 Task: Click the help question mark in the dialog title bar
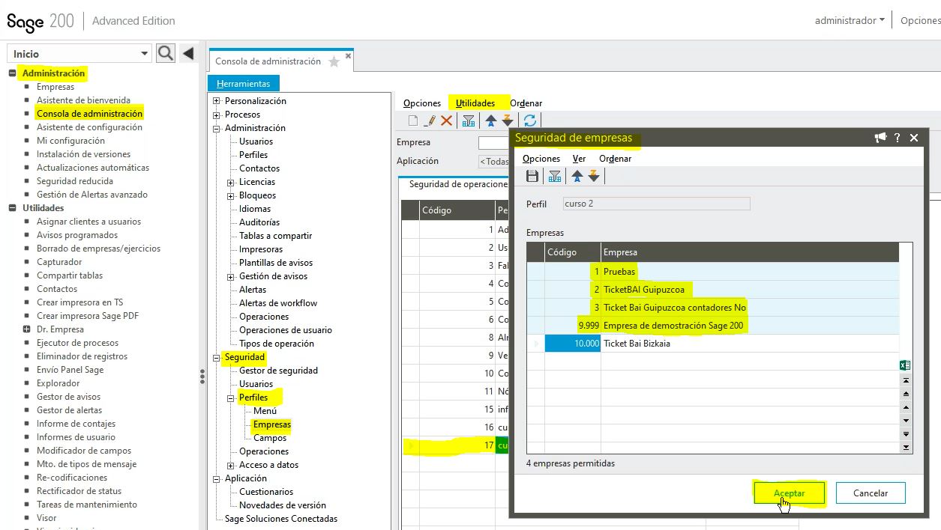(x=897, y=138)
